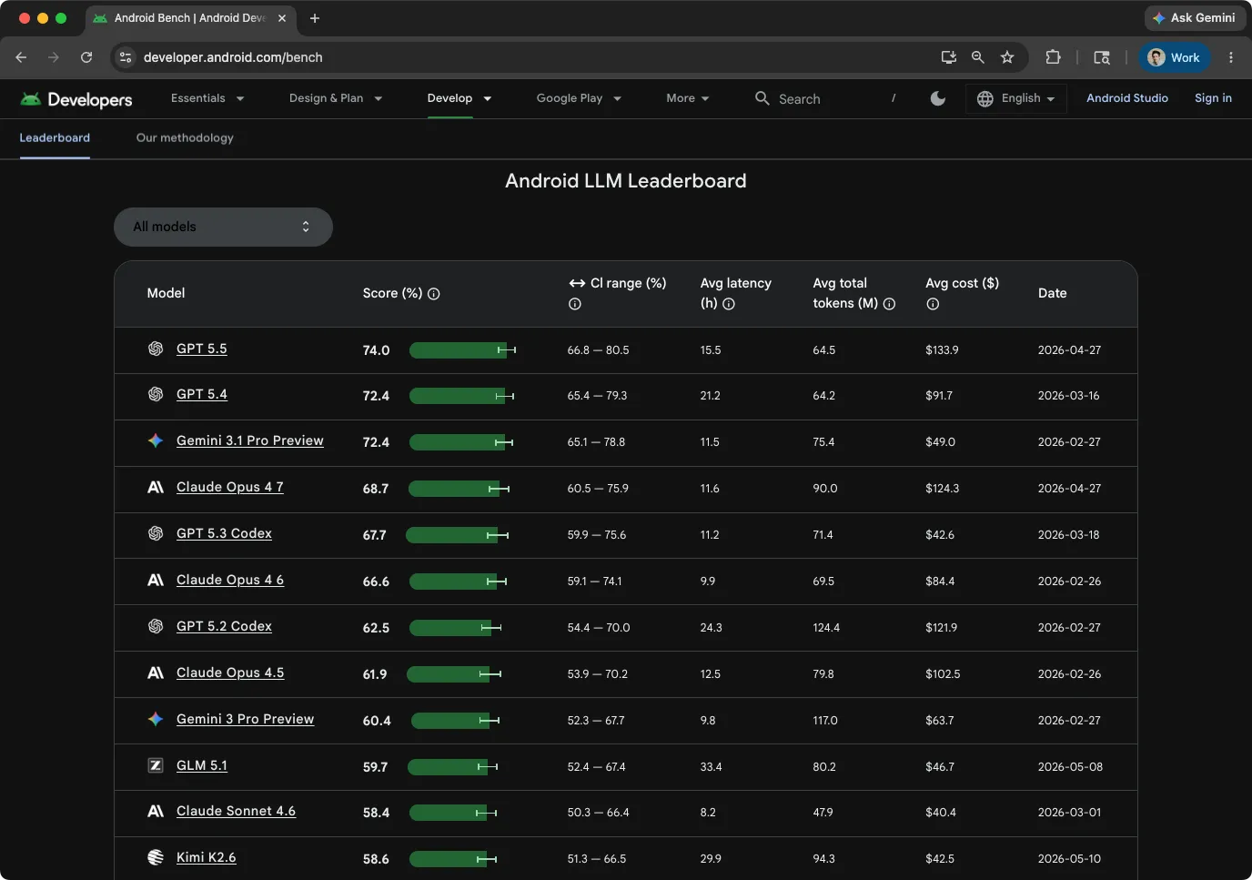Click the Kimi icon beside Kimi K2.6

tap(156, 857)
